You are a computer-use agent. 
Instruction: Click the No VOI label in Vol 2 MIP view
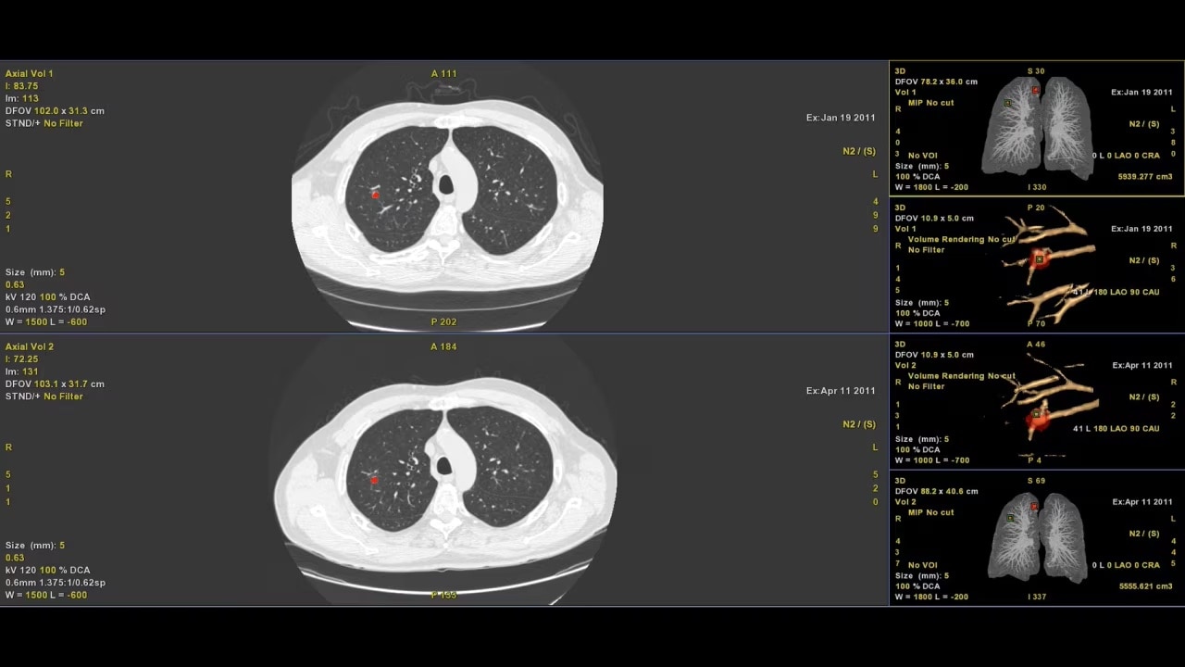[x=924, y=565]
